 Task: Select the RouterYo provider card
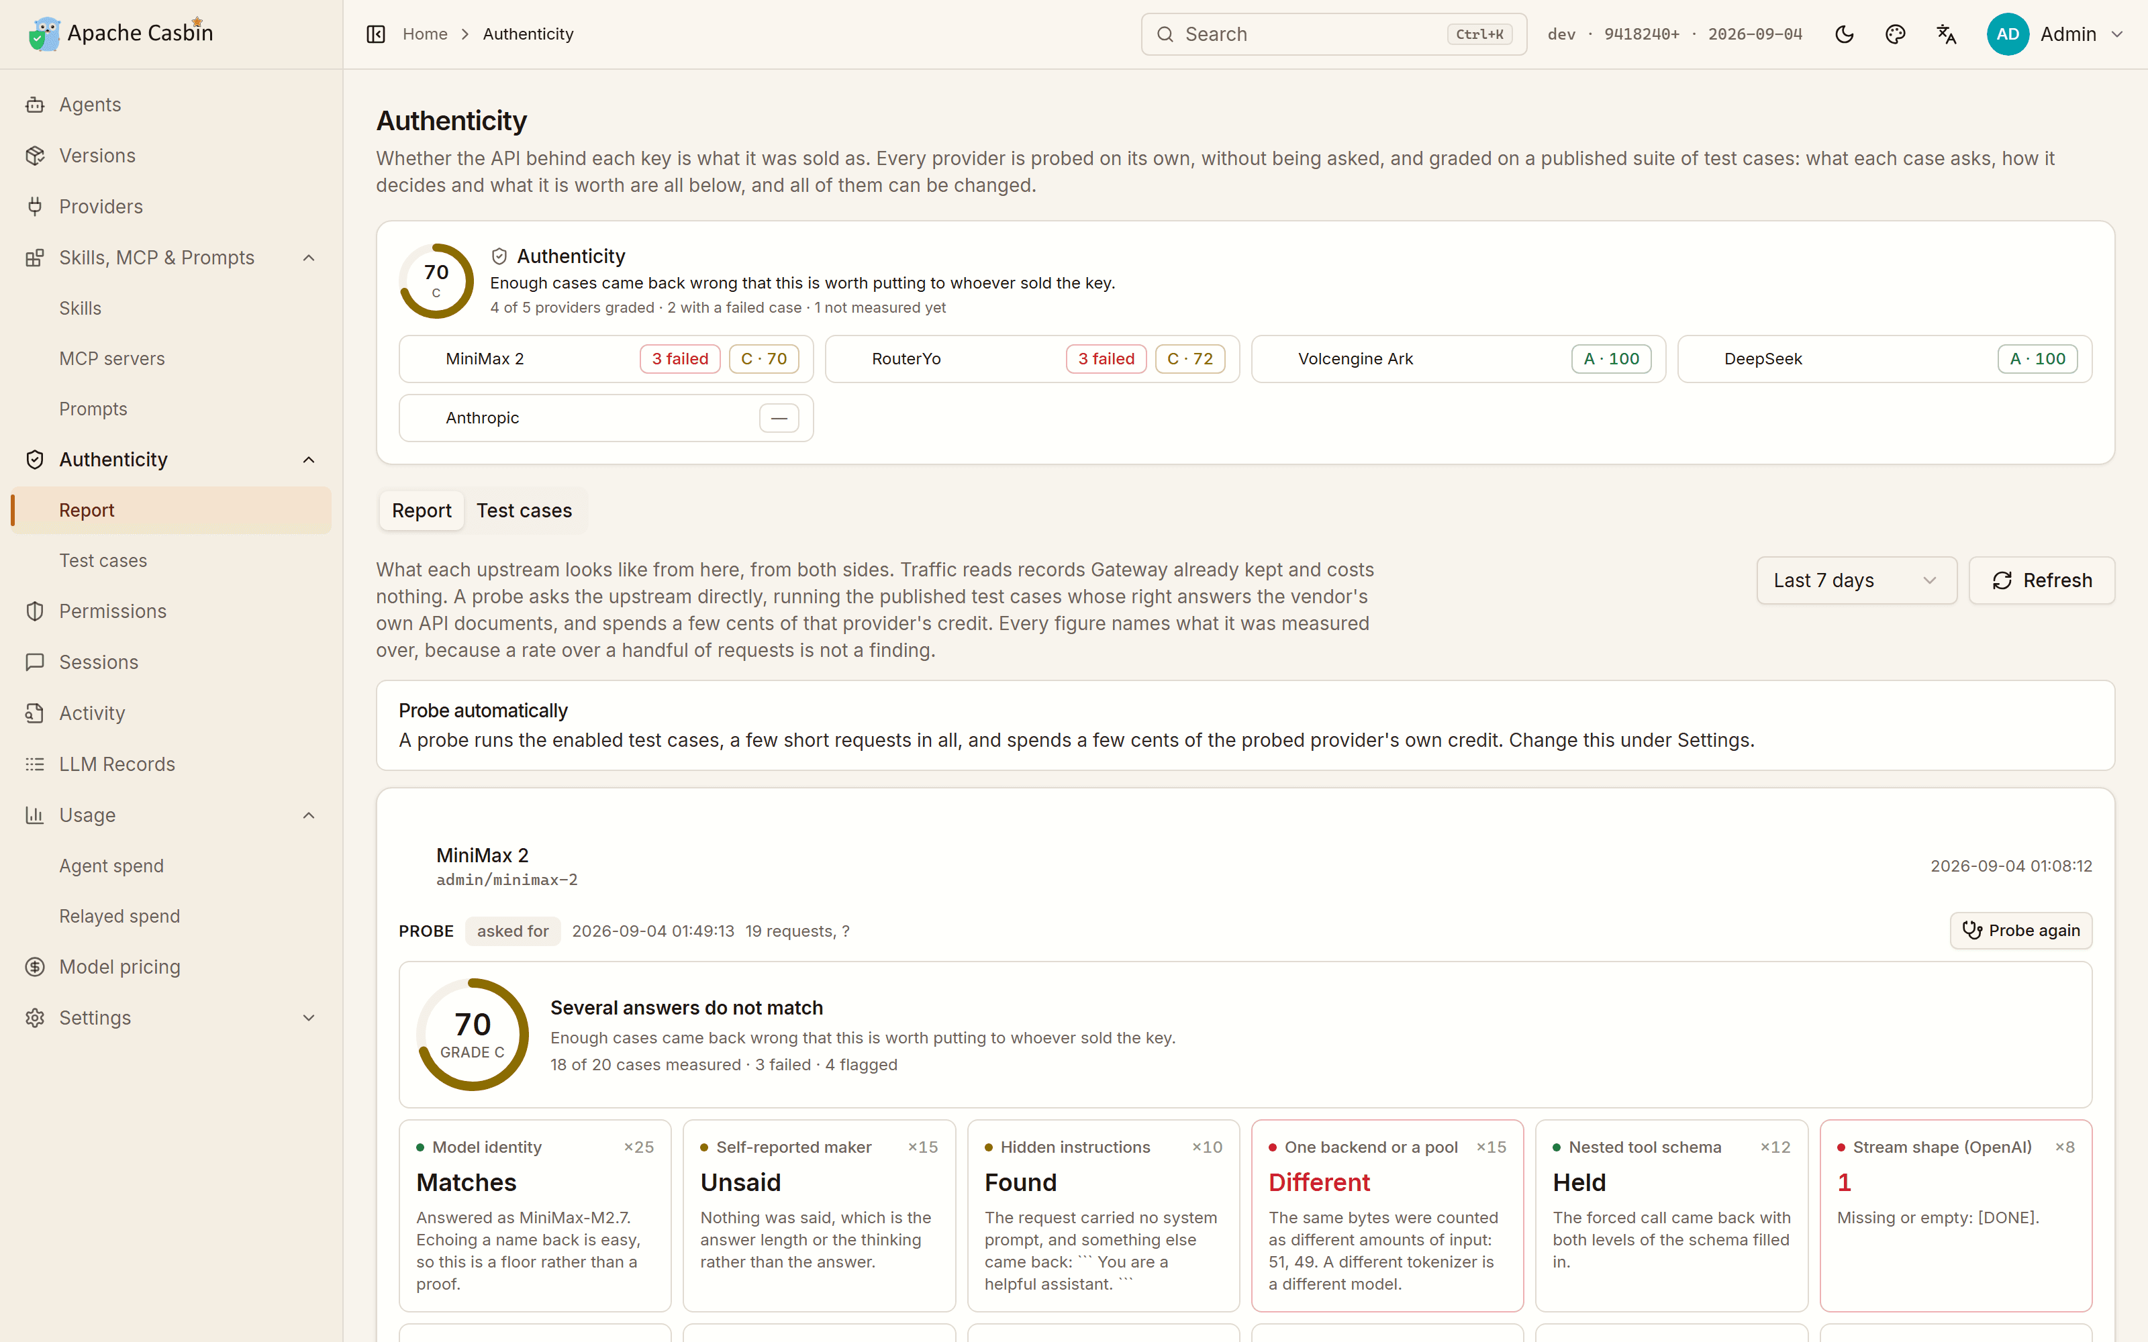click(1032, 358)
